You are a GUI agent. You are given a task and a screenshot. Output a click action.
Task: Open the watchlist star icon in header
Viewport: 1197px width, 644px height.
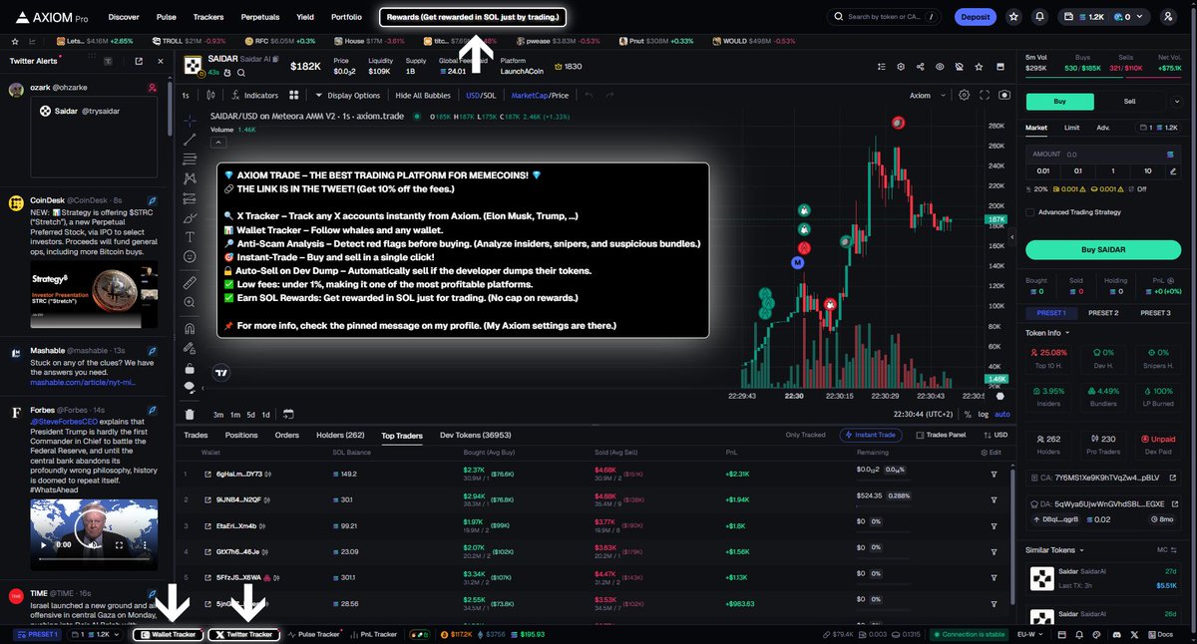(x=1014, y=17)
